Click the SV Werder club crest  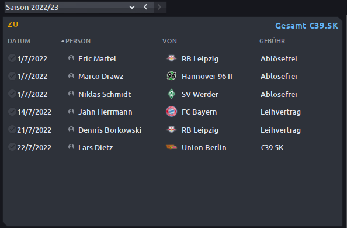171,94
